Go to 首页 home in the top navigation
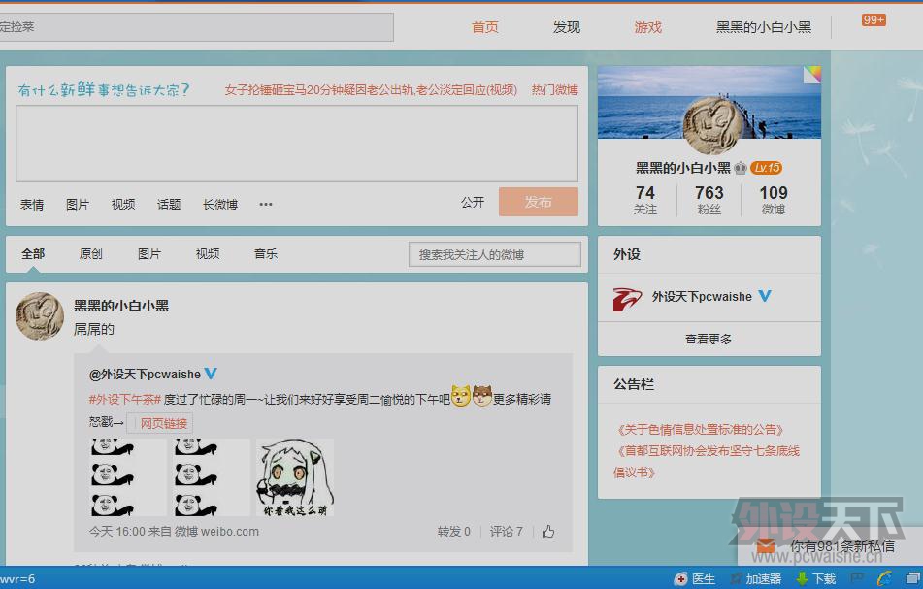Viewport: 923px width, 589px height. point(485,27)
